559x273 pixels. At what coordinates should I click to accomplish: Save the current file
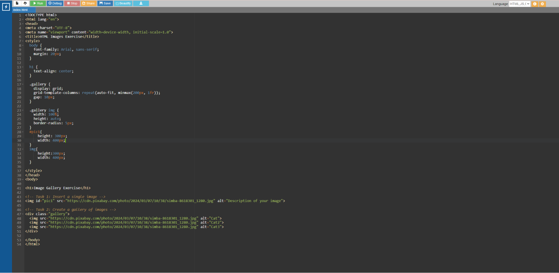[x=105, y=3]
